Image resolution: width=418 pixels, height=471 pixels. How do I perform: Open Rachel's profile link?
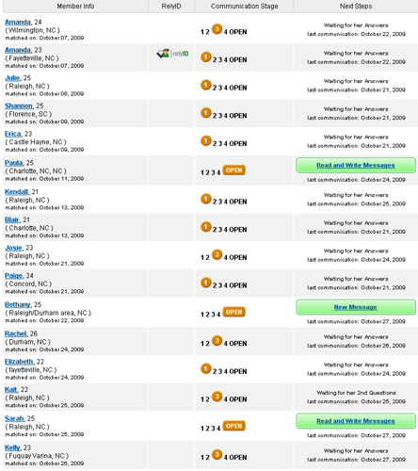click(16, 333)
